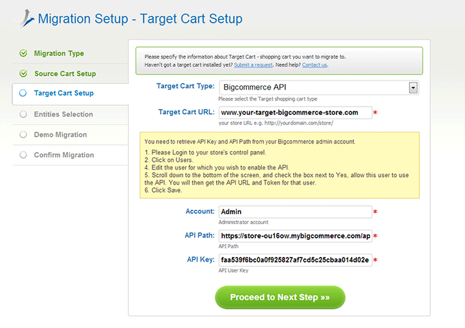Click the red asterisk beside API Path field
465x328 pixels.
click(375, 236)
